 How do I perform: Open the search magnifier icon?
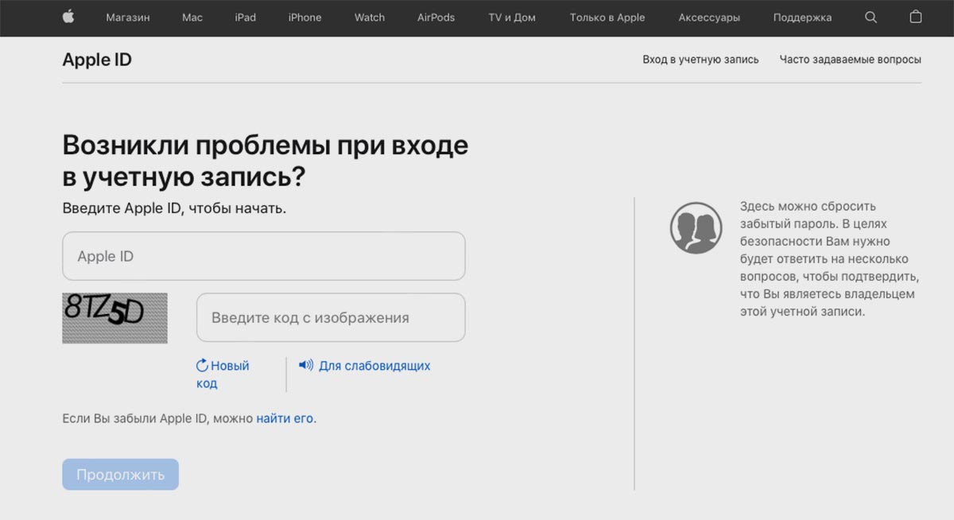871,17
